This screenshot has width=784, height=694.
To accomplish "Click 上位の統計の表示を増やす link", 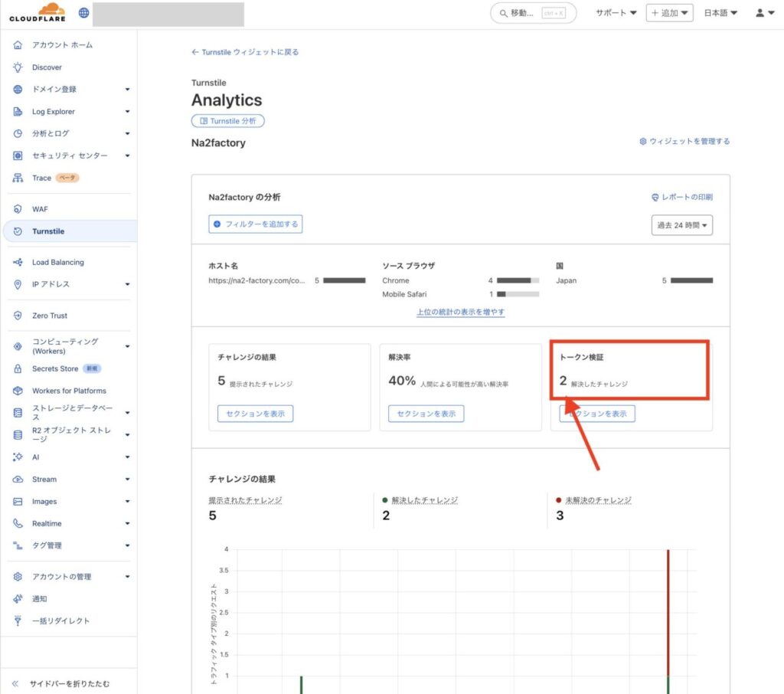I will click(x=460, y=312).
